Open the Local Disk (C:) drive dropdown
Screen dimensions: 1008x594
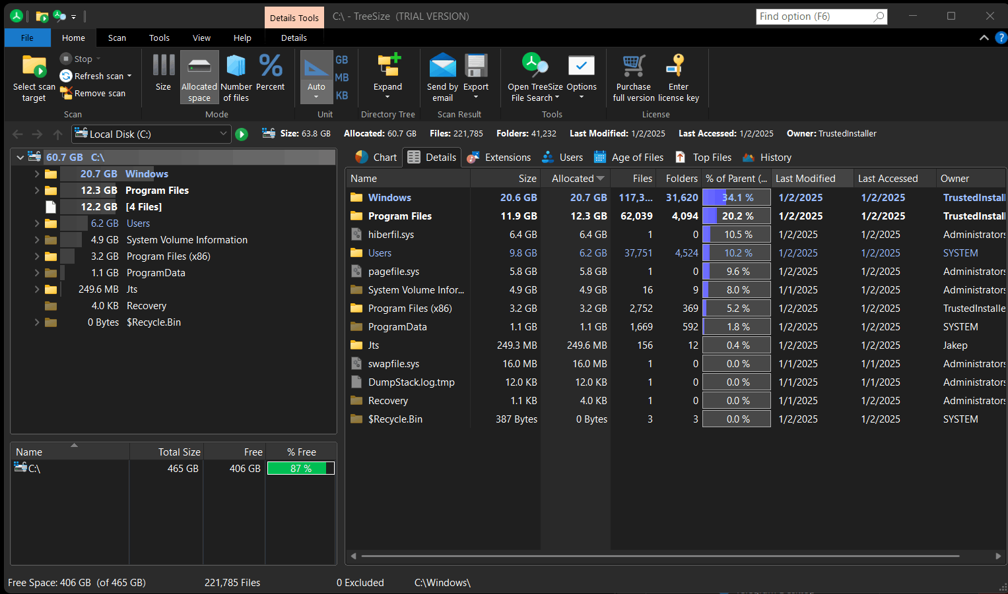point(223,134)
